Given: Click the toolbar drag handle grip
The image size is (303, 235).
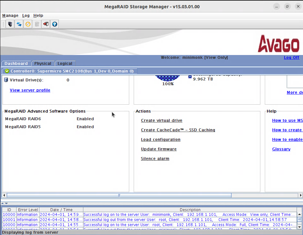Looking at the screenshot, I should (3, 24).
